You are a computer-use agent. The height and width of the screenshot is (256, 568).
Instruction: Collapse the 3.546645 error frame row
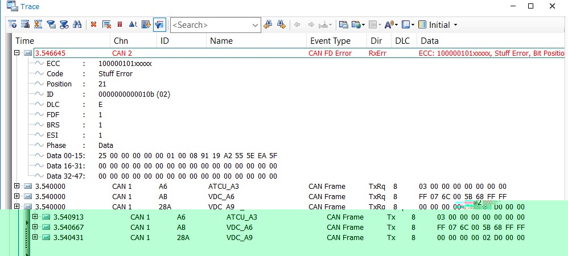point(17,53)
